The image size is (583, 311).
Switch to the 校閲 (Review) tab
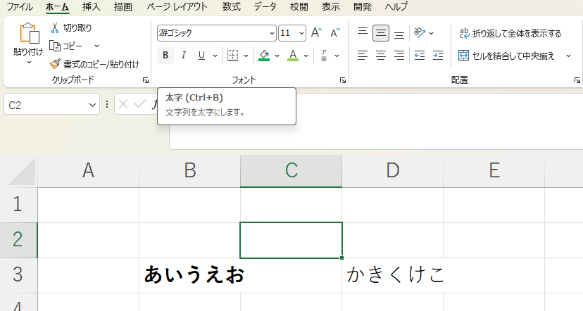pos(299,7)
